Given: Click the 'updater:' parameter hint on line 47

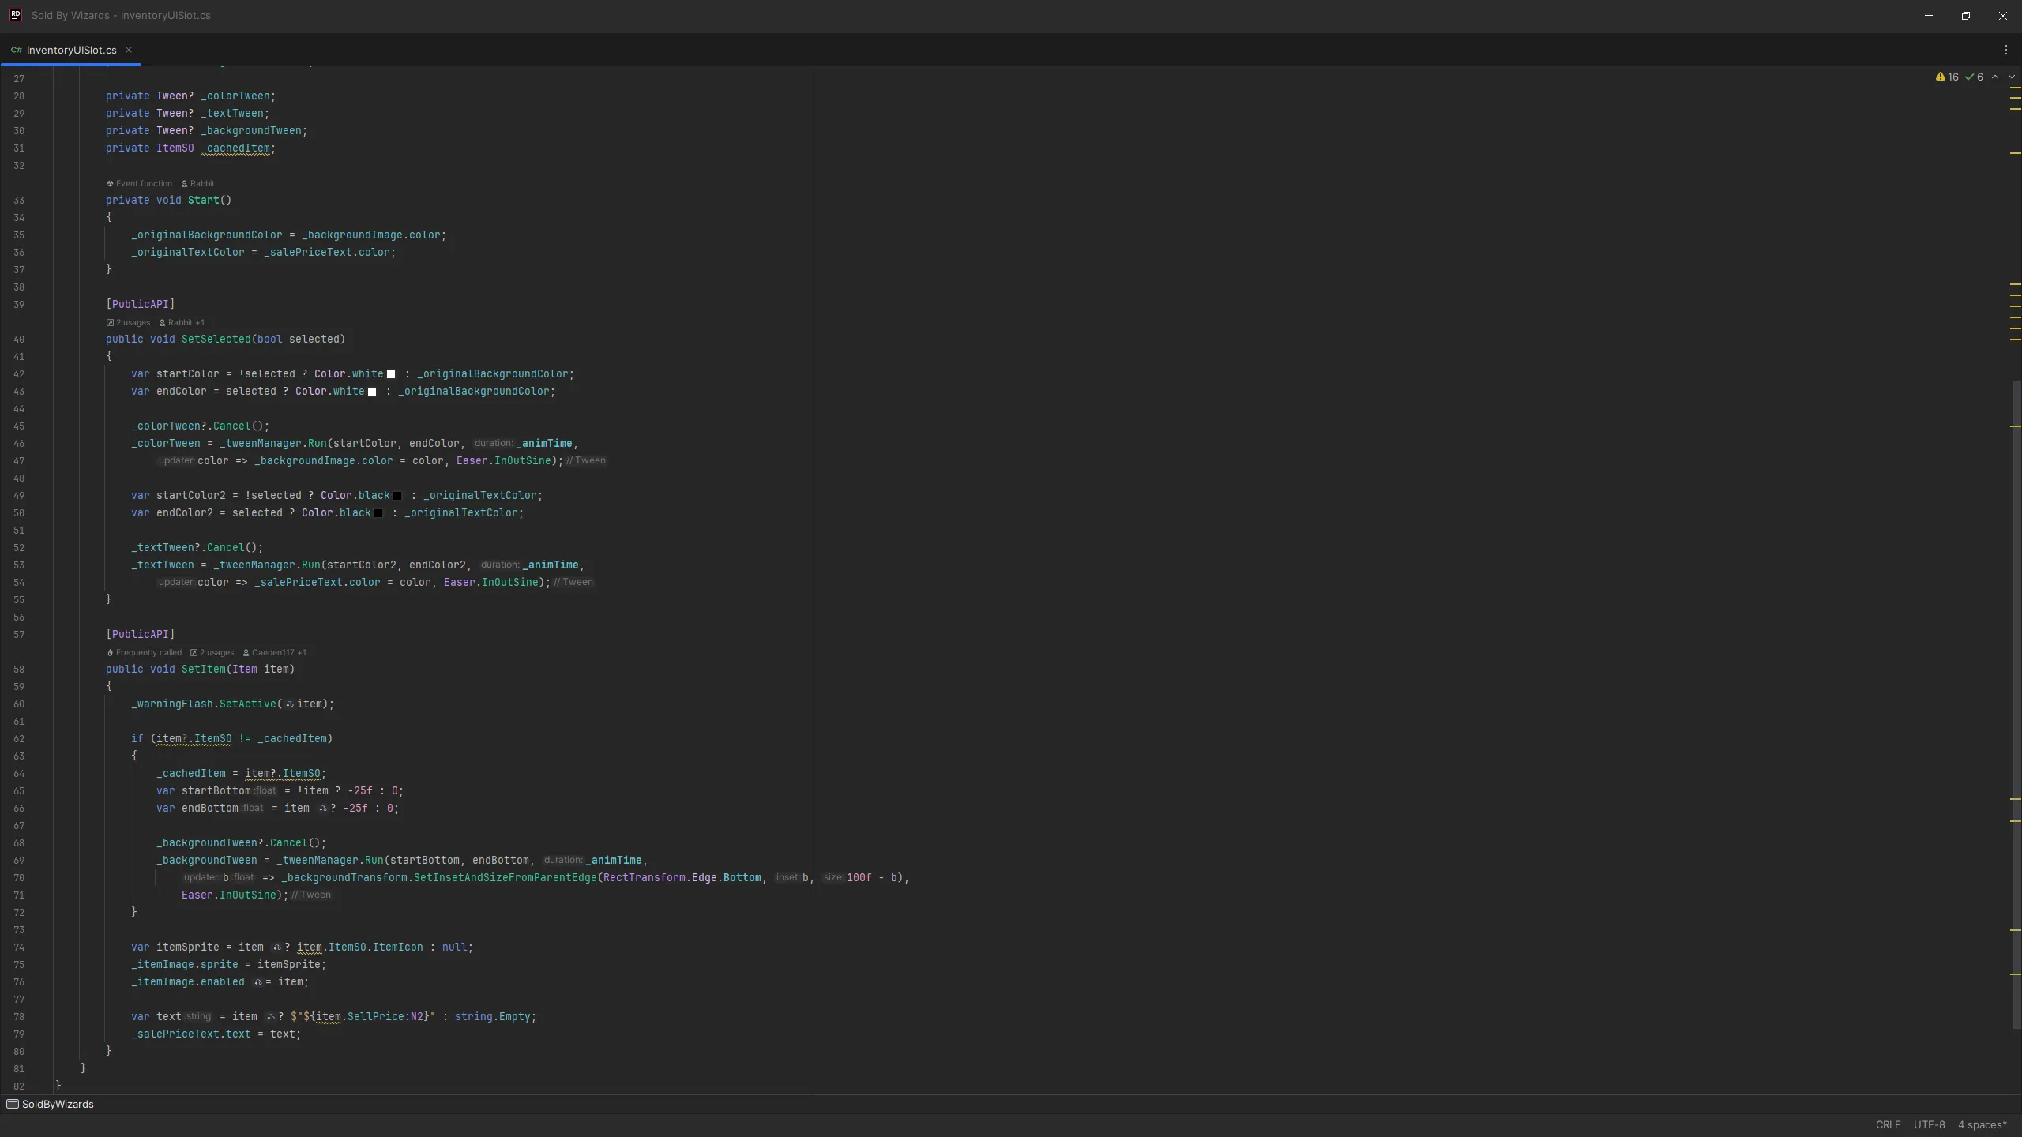Looking at the screenshot, I should [x=176, y=460].
